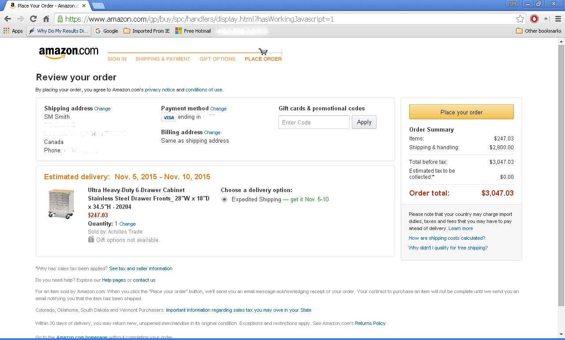
Task: Click the Order total $3,047.03 amount
Action: (497, 193)
